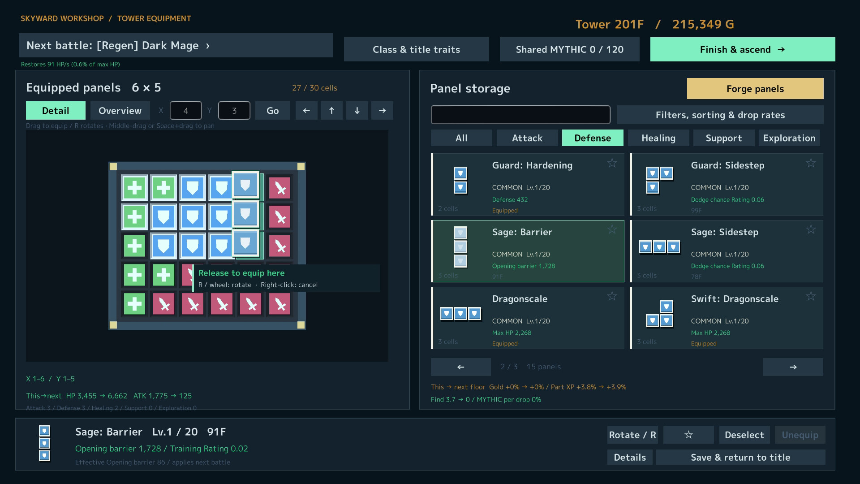Switch to the All filter tab
Image resolution: width=860 pixels, height=484 pixels.
coord(461,138)
